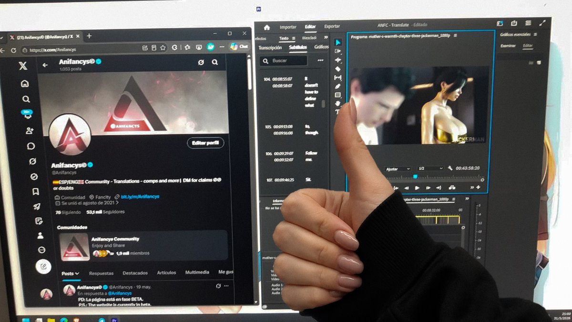Screen dimensions: 572x322
Task: Step back one frame in Program monitor
Action: point(406,188)
